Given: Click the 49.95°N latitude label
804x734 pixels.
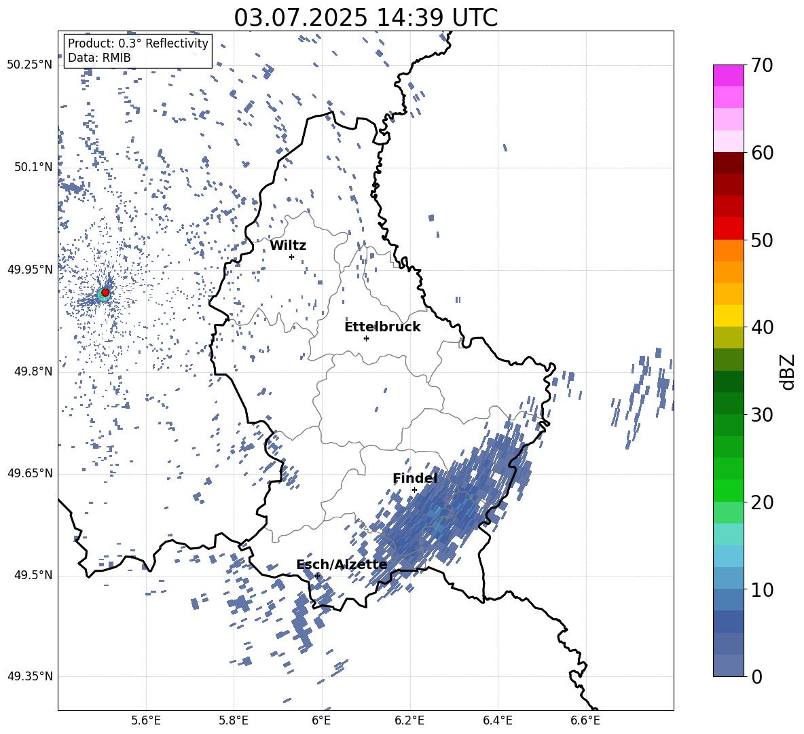Looking at the screenshot, I should 30,270.
